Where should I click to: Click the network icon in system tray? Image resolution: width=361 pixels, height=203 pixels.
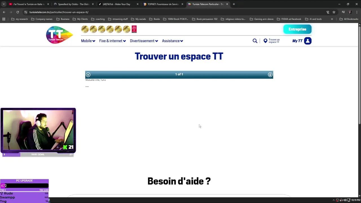point(348,200)
